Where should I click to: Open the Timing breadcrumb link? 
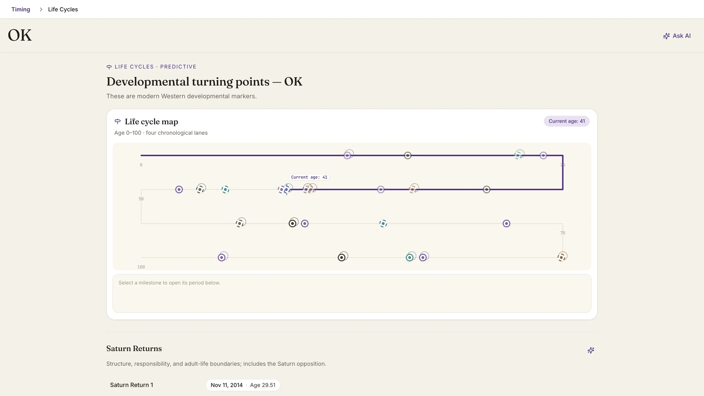point(21,9)
